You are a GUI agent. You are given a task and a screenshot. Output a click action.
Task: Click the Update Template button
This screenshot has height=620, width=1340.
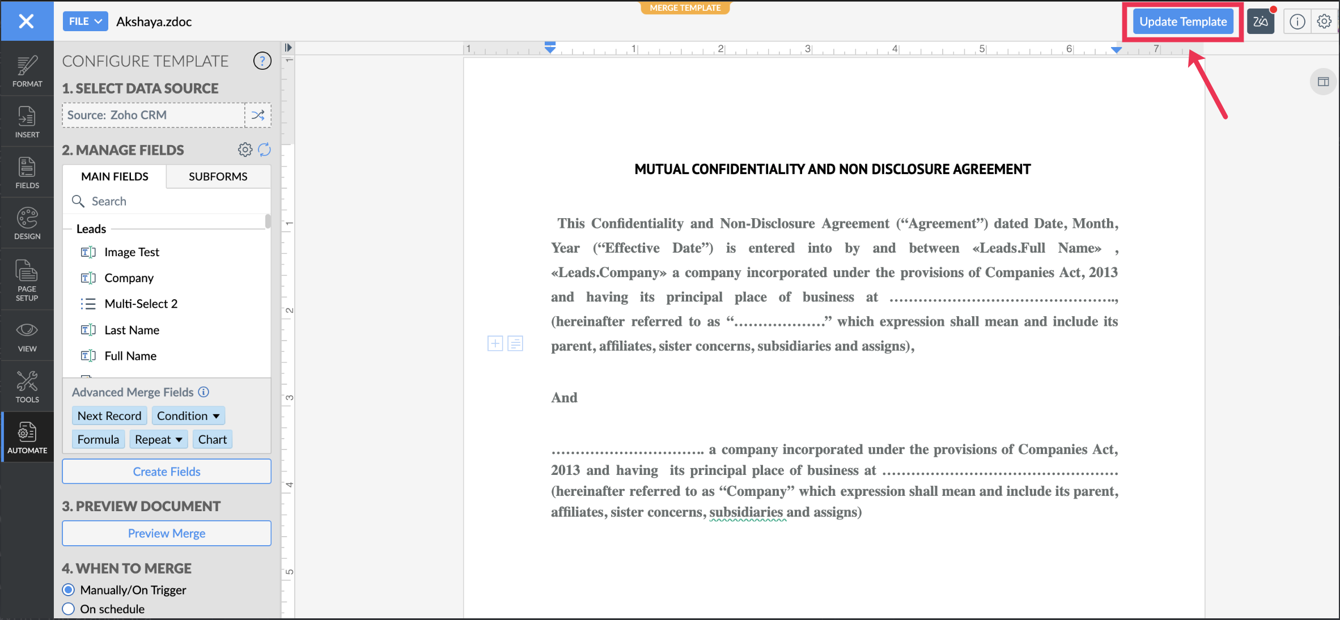(1183, 22)
